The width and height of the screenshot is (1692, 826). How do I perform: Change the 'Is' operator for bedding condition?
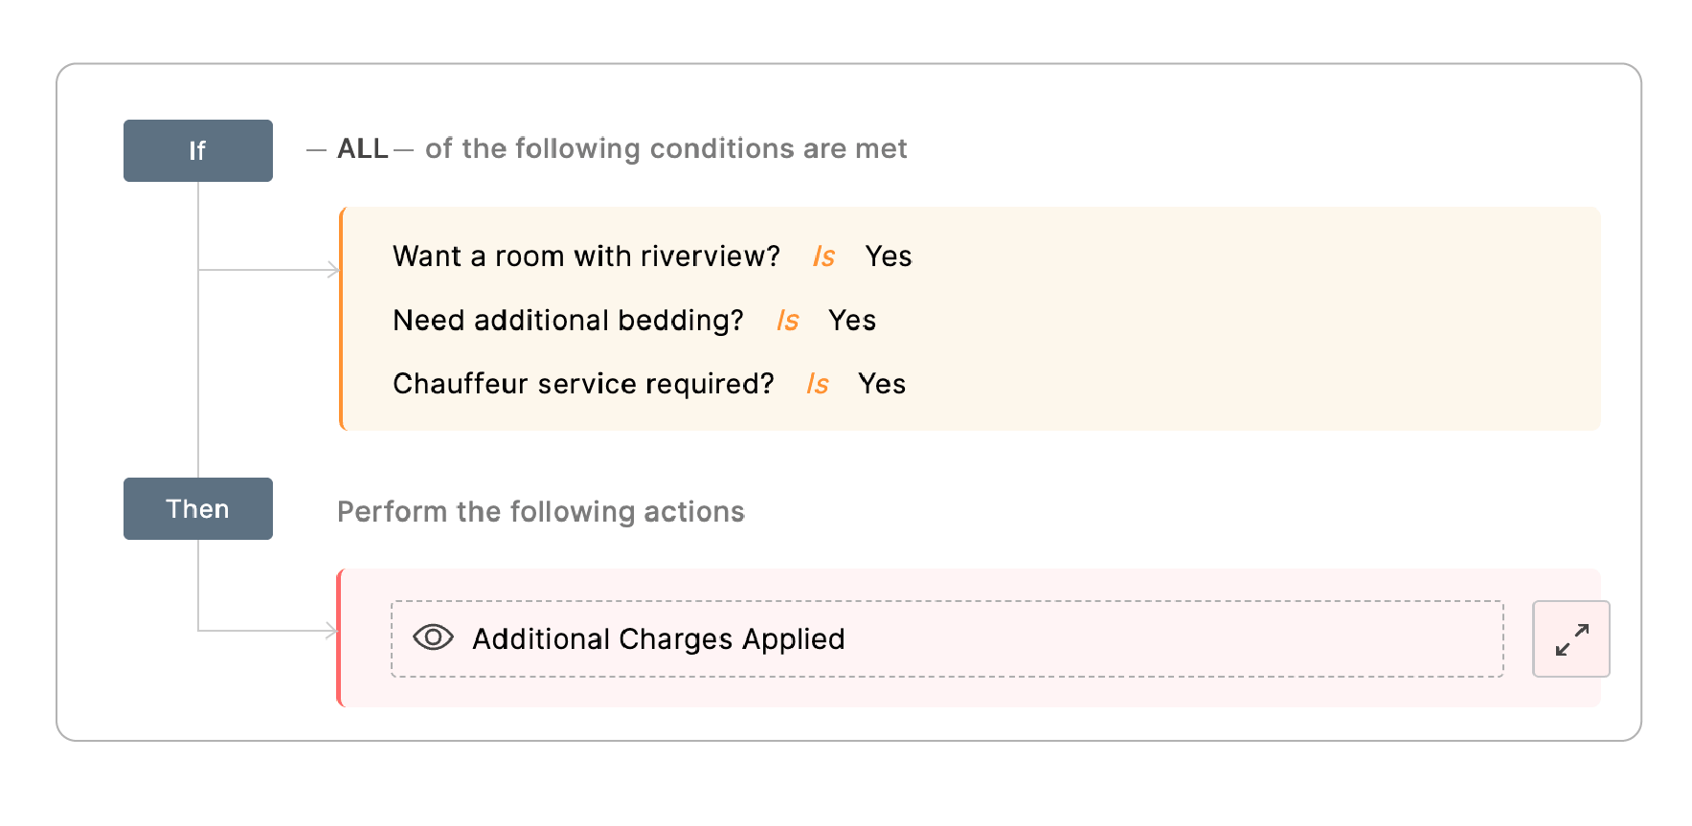[x=787, y=321]
